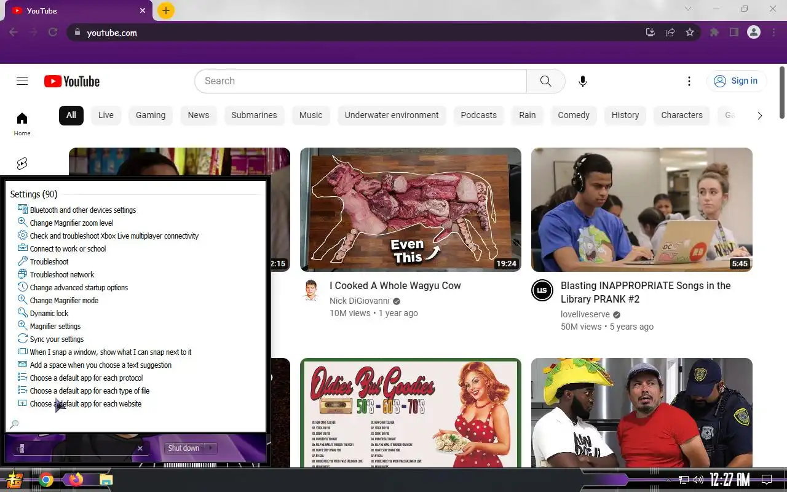Click the YouTube logo
The height and width of the screenshot is (492, 787).
click(72, 81)
